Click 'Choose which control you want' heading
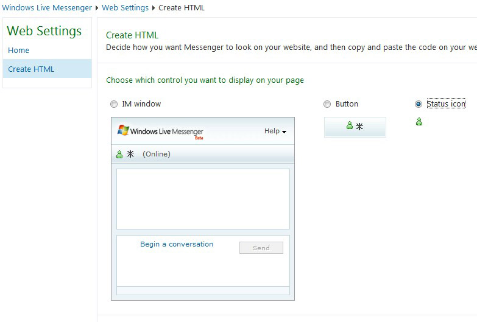 point(205,80)
